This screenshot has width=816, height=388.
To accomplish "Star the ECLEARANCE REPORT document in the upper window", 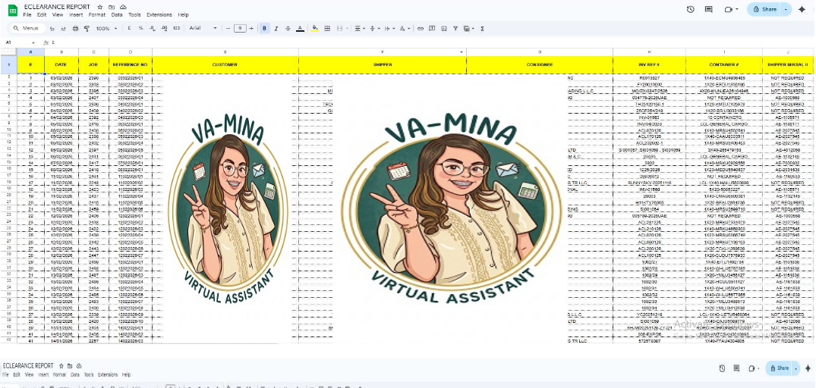I will (x=100, y=8).
